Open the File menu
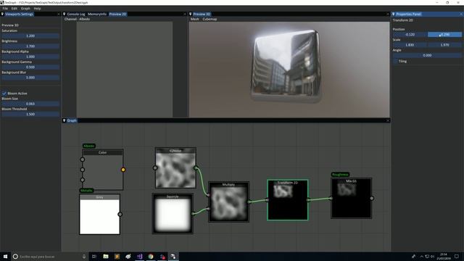This screenshot has height=261, width=464. (5, 9)
